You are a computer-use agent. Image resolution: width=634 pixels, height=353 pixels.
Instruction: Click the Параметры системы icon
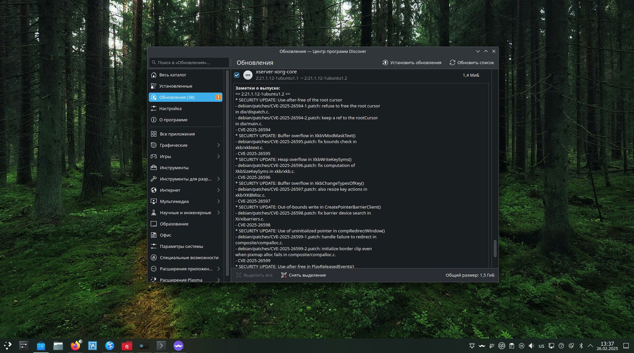(x=154, y=246)
